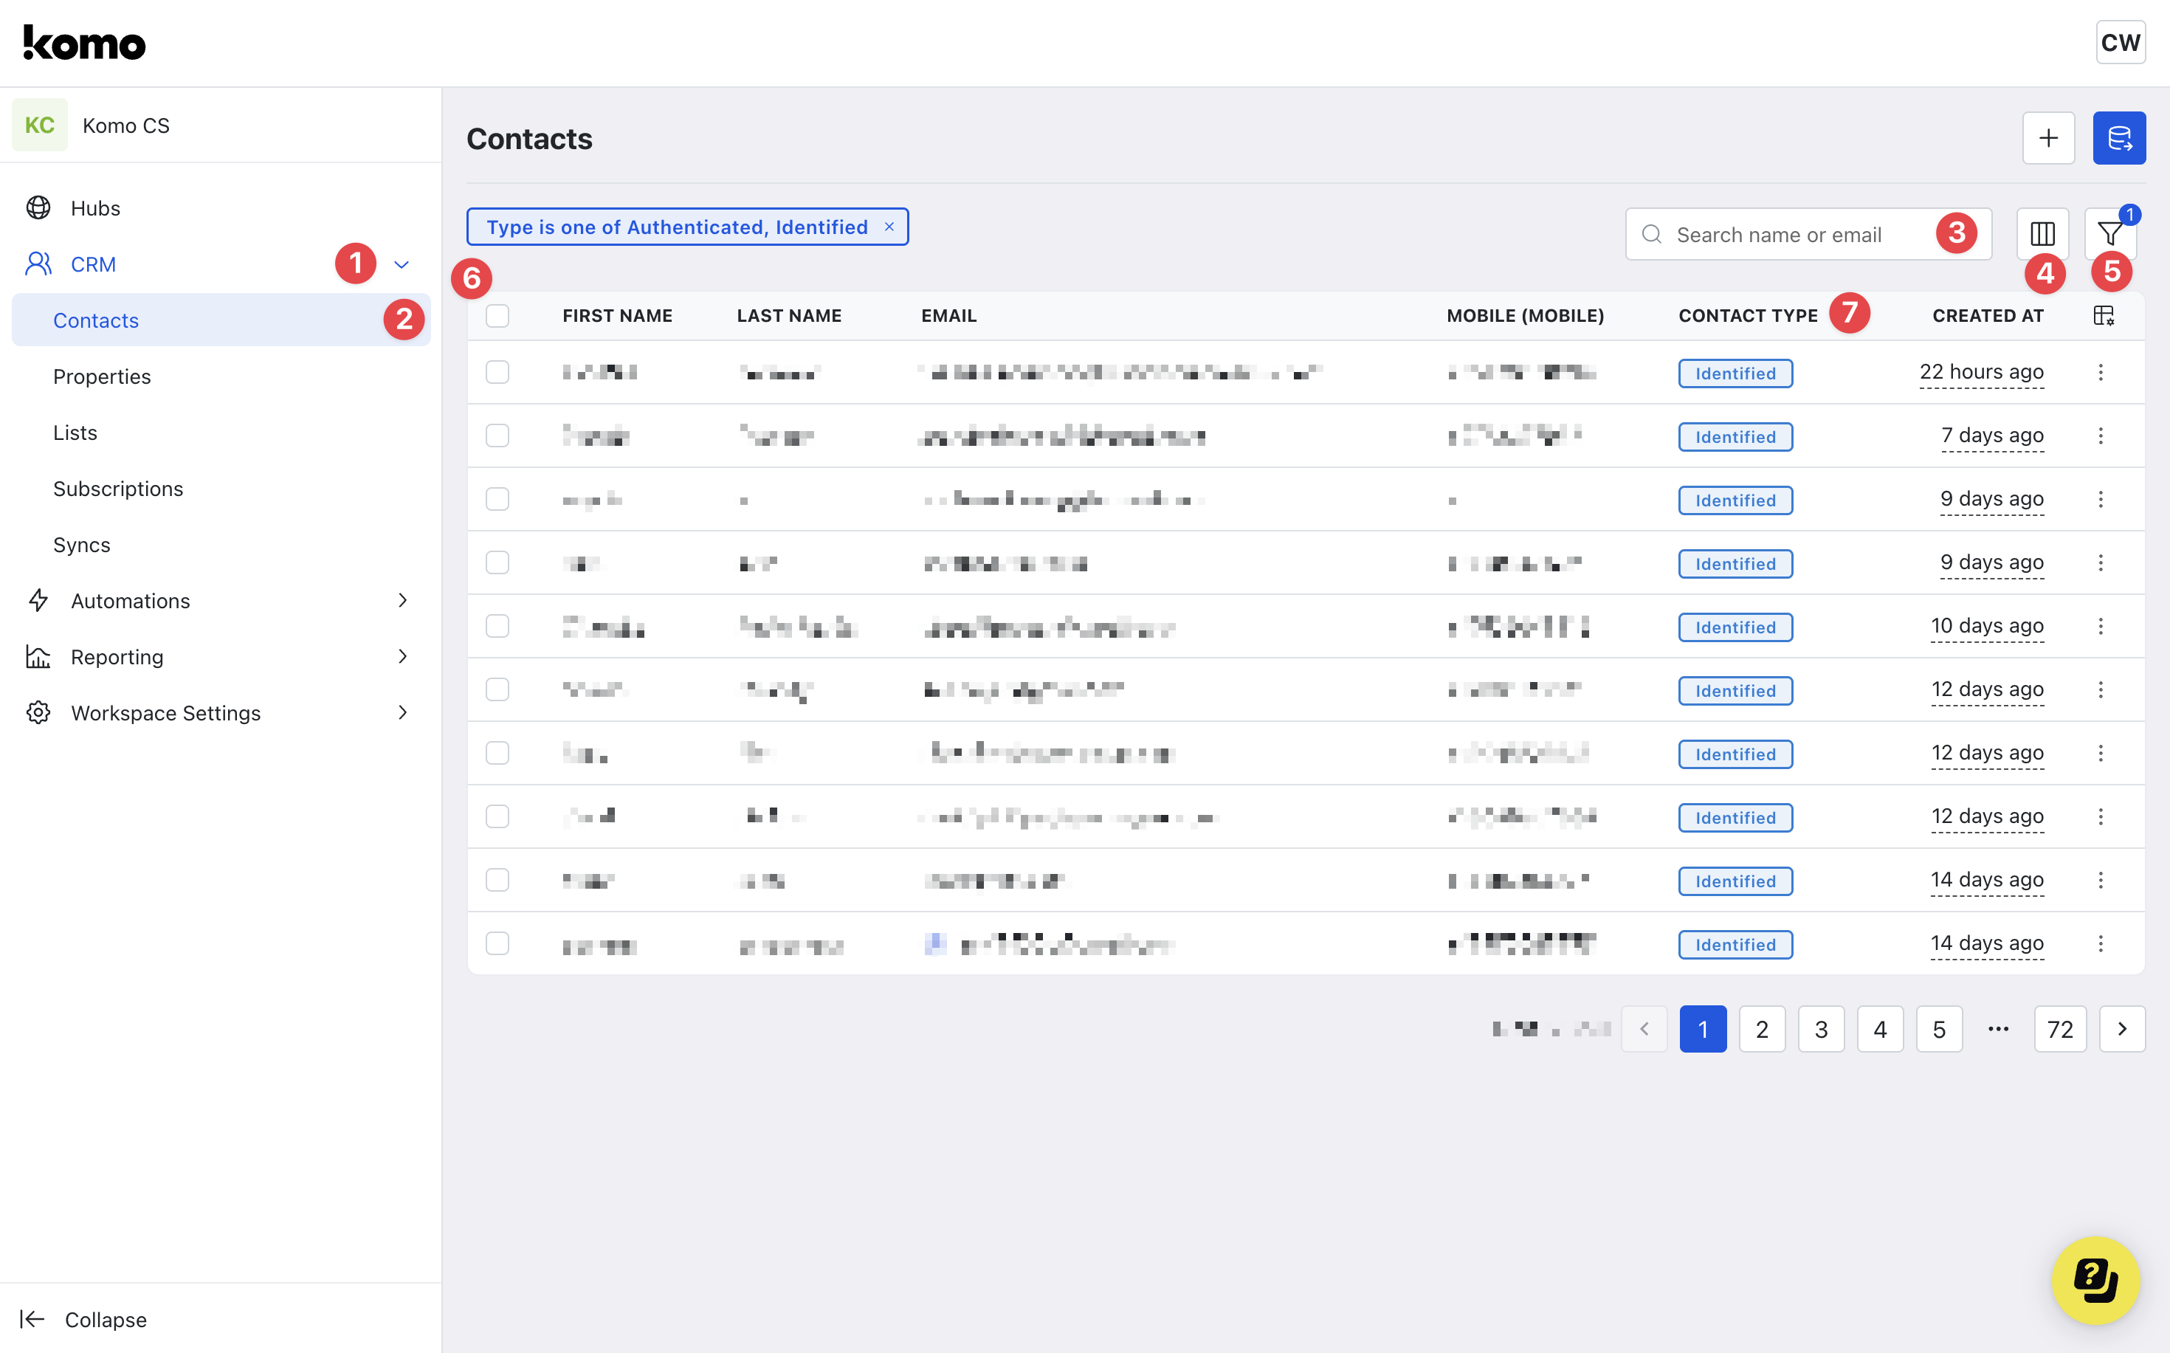Go to page 3 of contacts

pyautogui.click(x=1820, y=1029)
